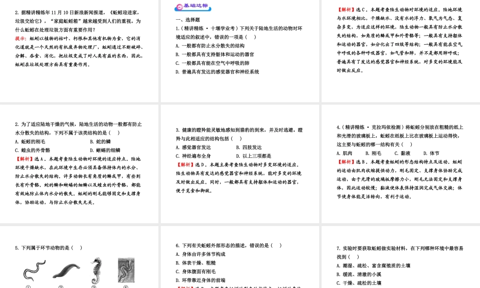
Task: Click the round icon beside the 基础达标 banner
Action: point(180,7)
